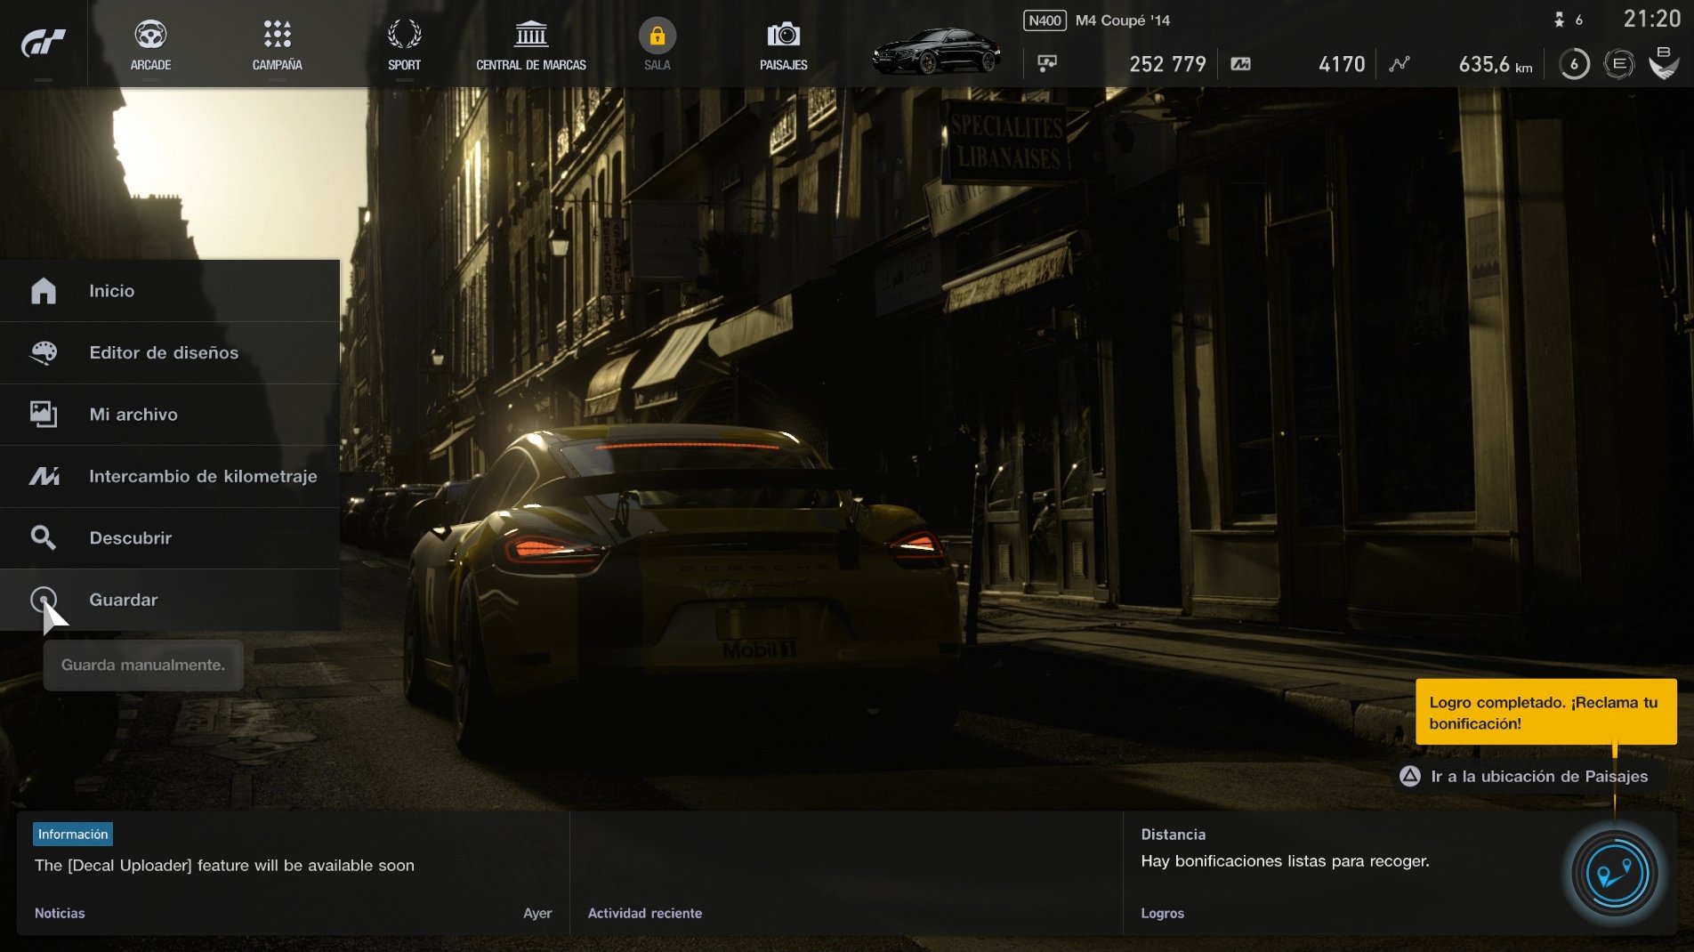Open Sport mode via the laurel wreath icon
Image resolution: width=1694 pixels, height=952 pixels.
pyautogui.click(x=406, y=36)
